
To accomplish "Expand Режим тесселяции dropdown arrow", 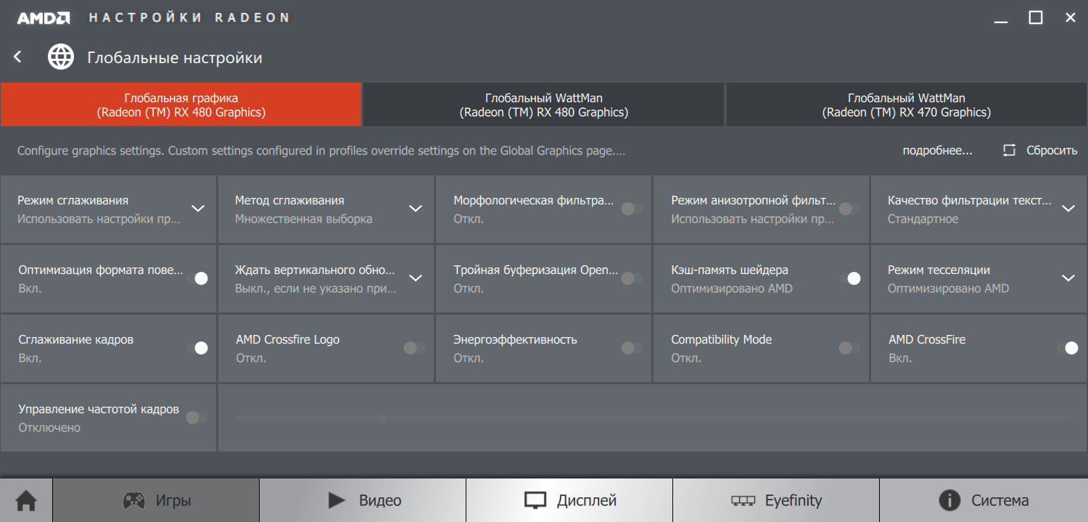I will click(x=1068, y=278).
